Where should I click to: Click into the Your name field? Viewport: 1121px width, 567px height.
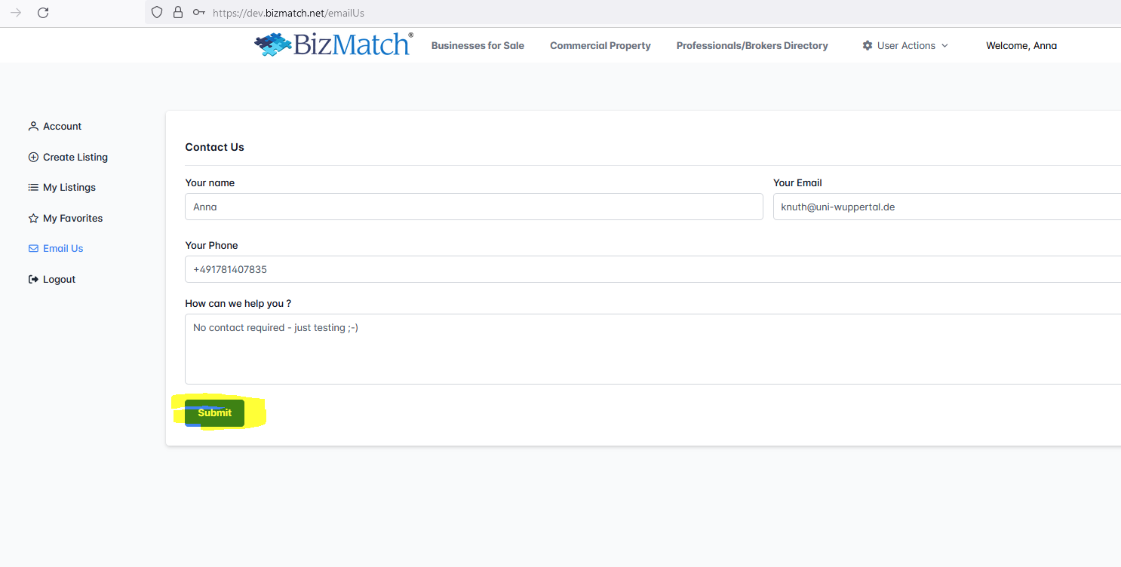(474, 207)
